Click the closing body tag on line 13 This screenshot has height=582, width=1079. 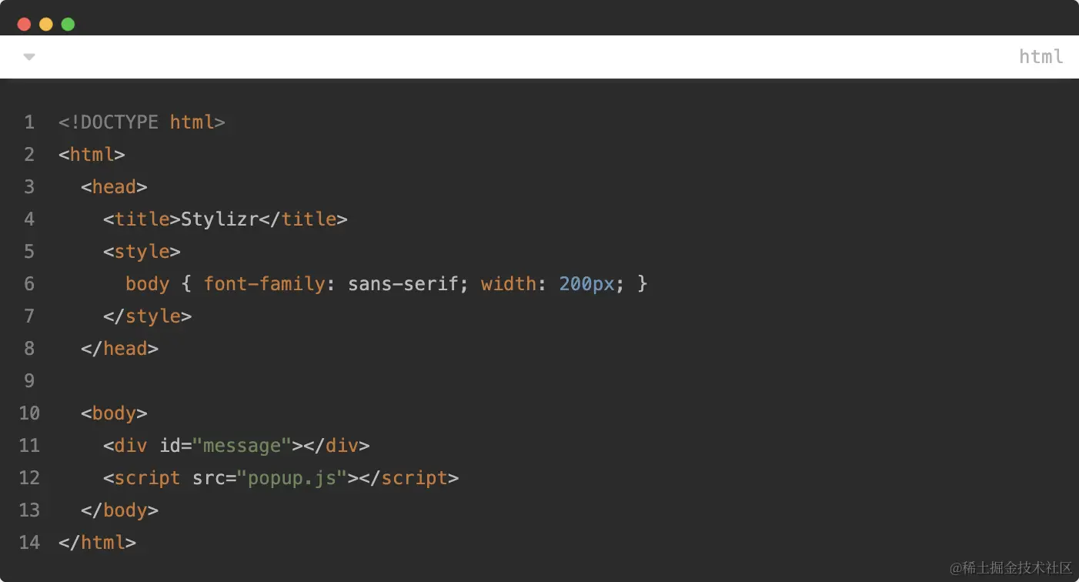(119, 510)
